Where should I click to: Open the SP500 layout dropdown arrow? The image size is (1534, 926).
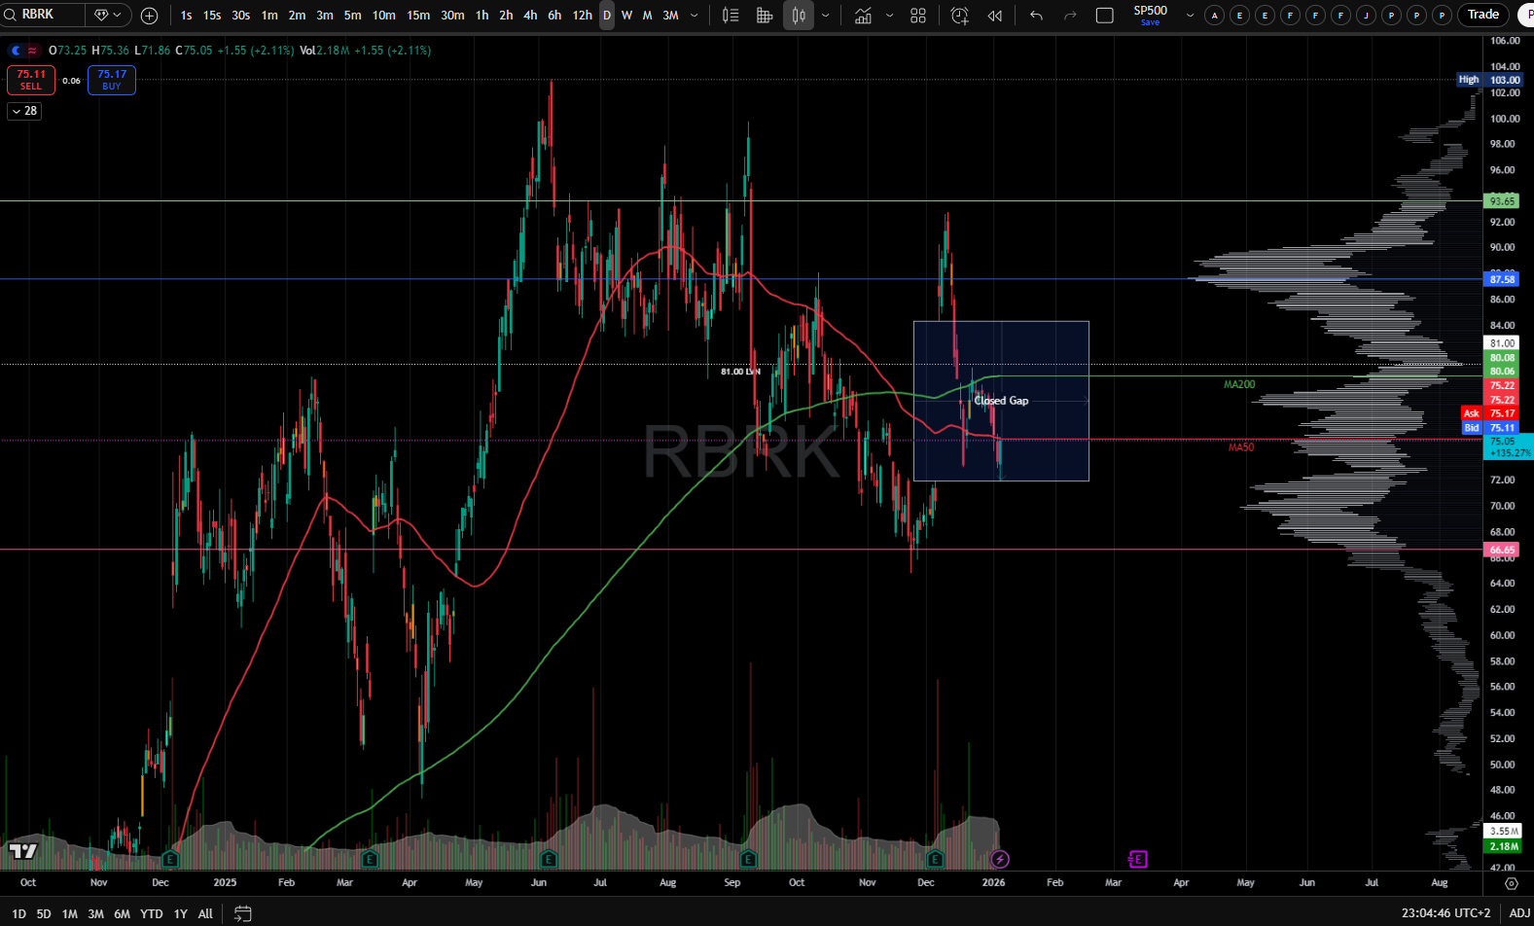(x=1190, y=16)
